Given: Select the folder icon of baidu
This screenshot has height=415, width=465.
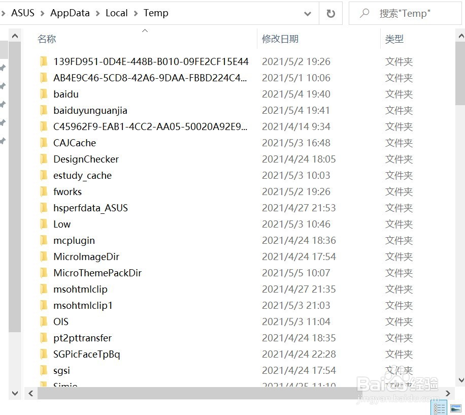Looking at the screenshot, I should tap(44, 94).
